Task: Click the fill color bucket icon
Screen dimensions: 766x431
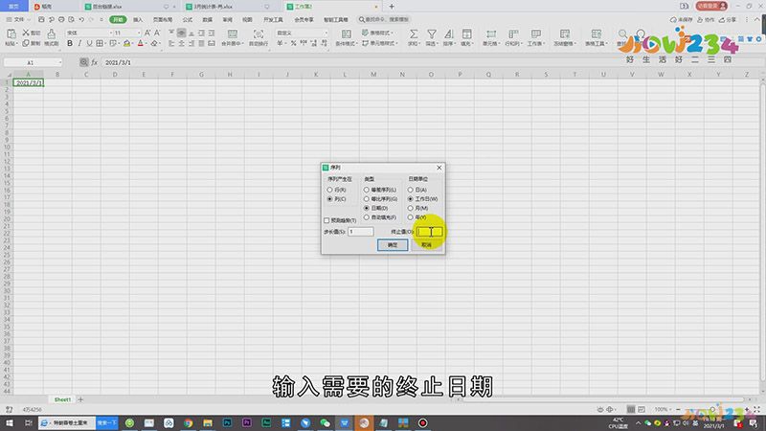Action: click(127, 43)
